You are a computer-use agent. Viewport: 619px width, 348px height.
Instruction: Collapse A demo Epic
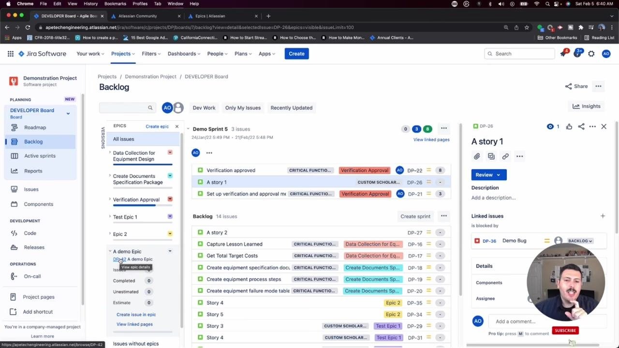pyautogui.click(x=110, y=251)
